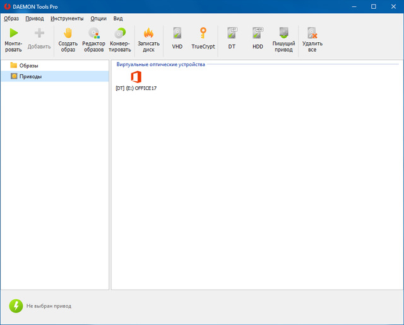Select Приводы in the left tree
This screenshot has height=325, width=404.
[x=30, y=76]
